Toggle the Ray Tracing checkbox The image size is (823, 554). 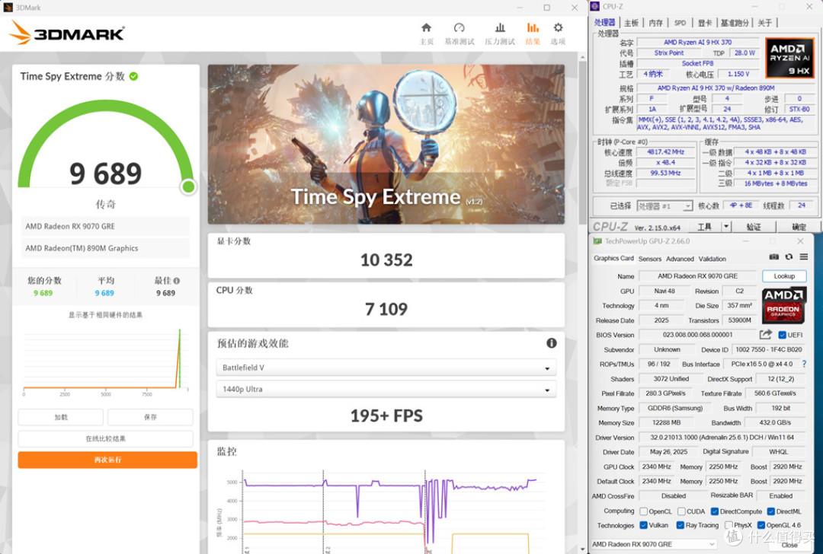pyautogui.click(x=680, y=525)
